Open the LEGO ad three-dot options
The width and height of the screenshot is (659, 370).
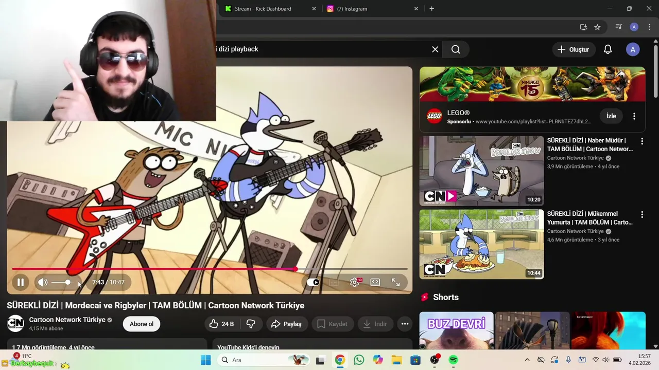[634, 116]
